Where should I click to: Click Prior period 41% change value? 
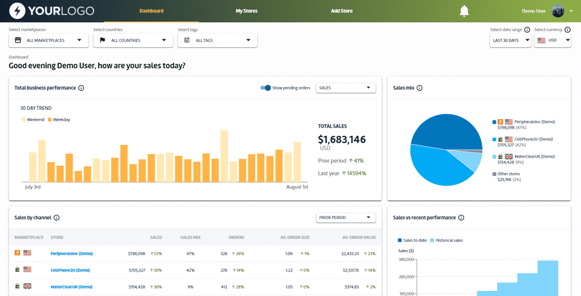click(x=357, y=161)
